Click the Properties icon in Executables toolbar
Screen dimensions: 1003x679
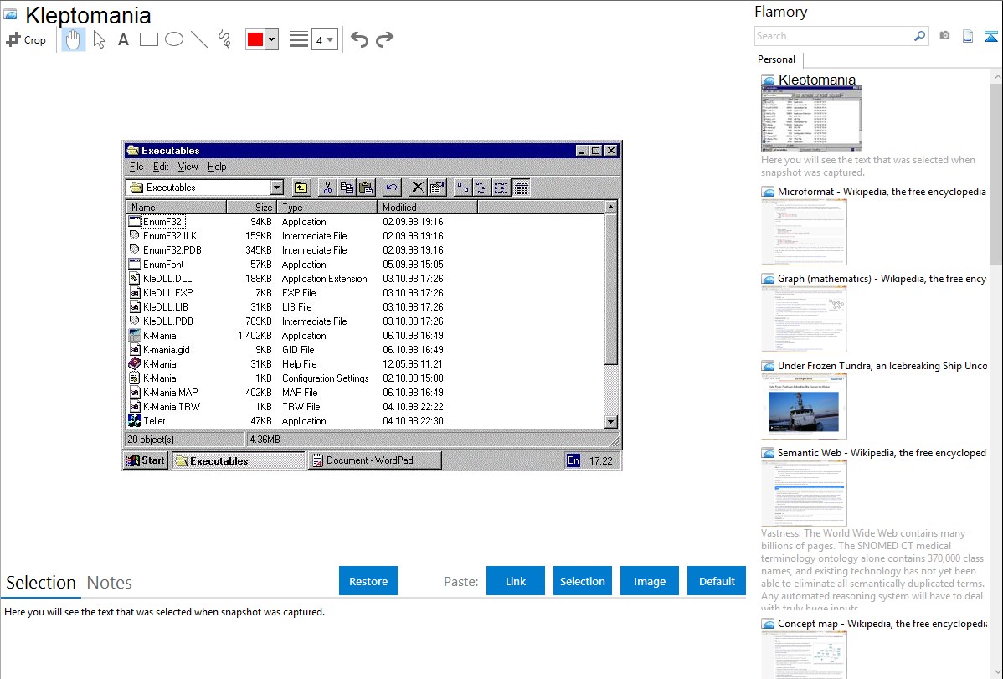[x=436, y=188]
